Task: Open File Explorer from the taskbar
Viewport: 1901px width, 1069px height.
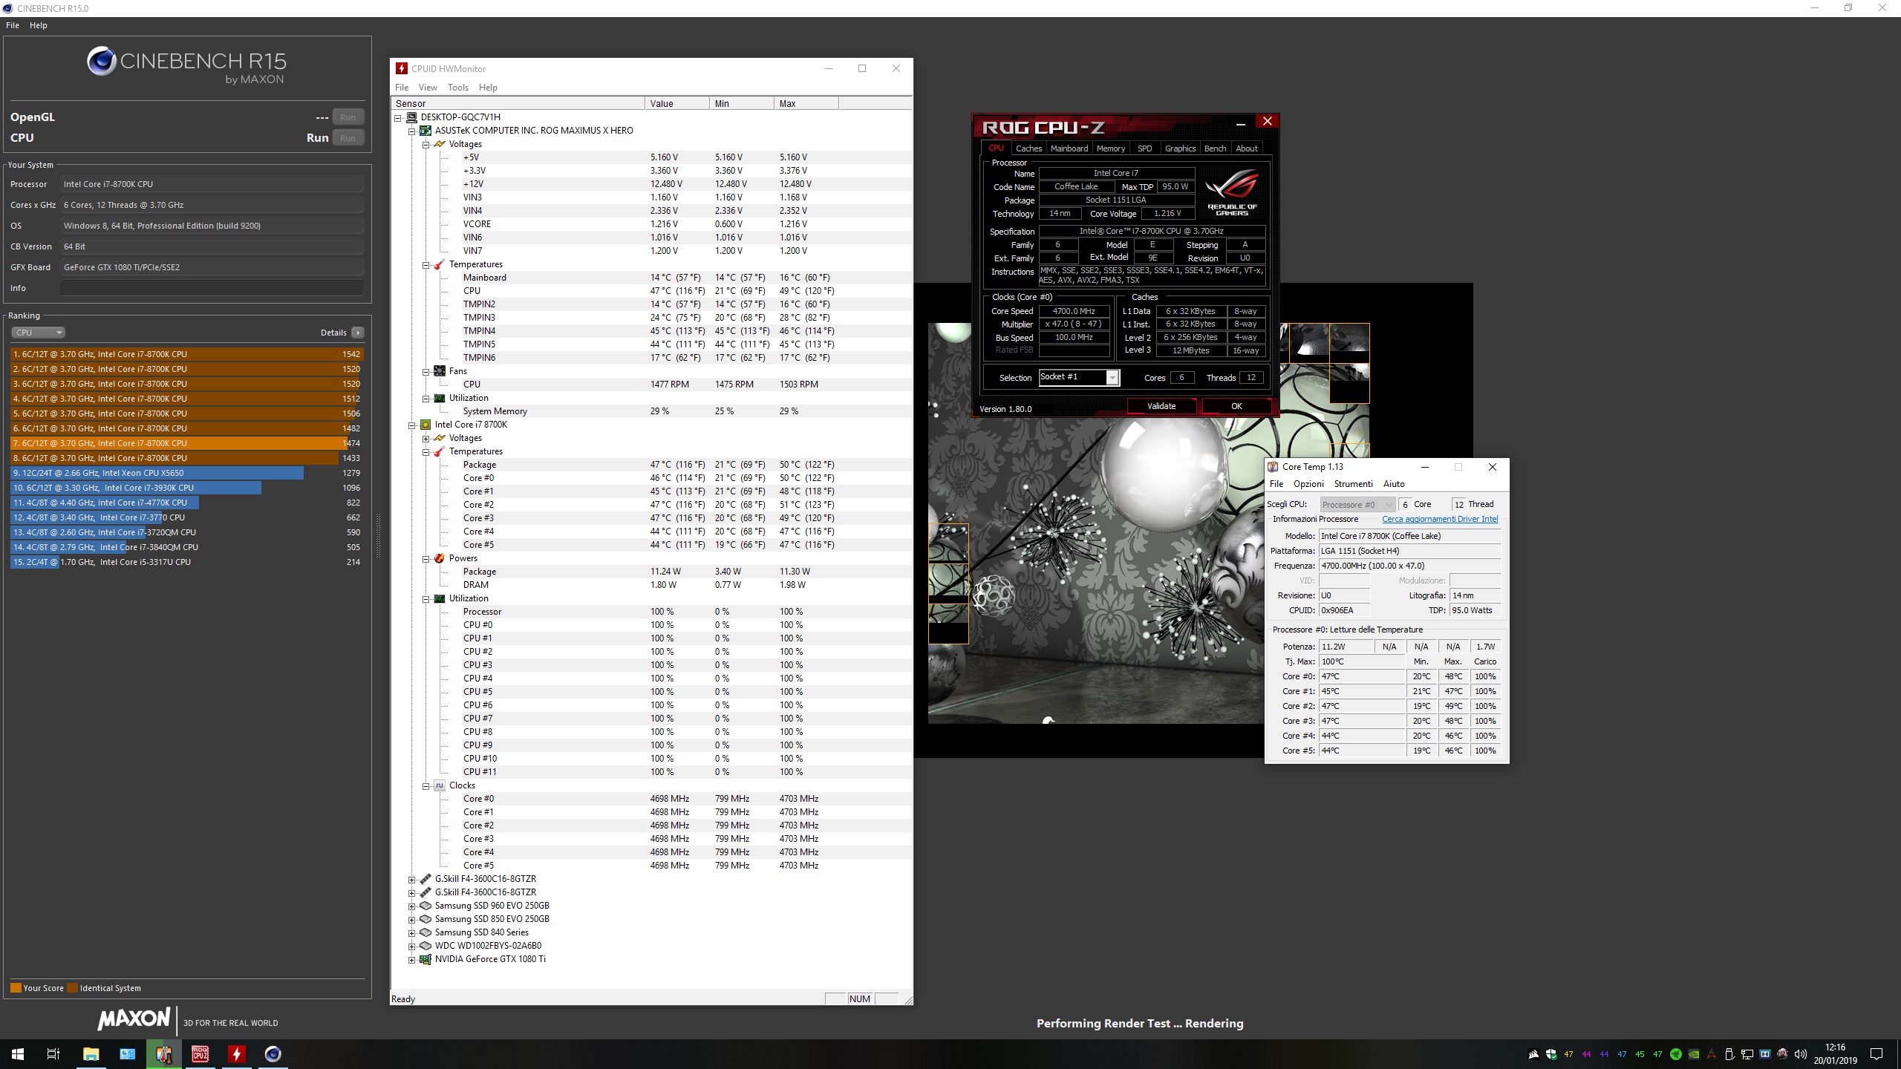Action: (91, 1054)
